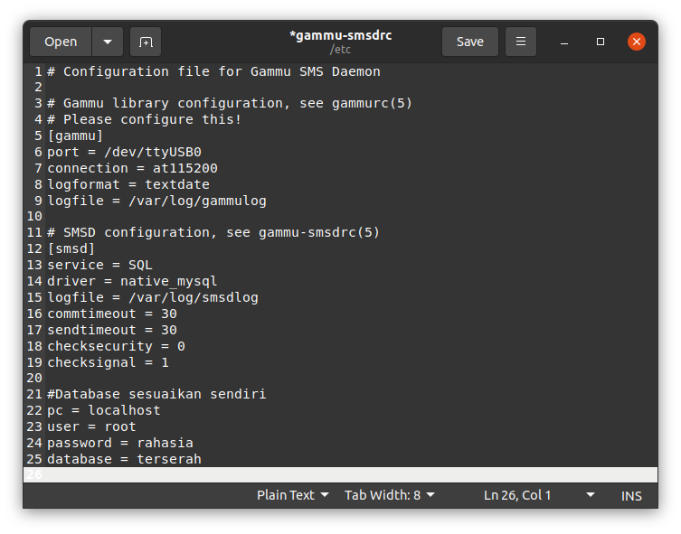Click line 'commtimeout = 30'
Viewport: 681px width, 534px height.
[112, 314]
